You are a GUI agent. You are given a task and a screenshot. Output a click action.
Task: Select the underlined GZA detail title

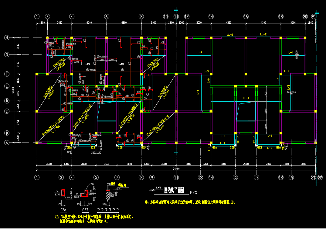(x=63, y=210)
